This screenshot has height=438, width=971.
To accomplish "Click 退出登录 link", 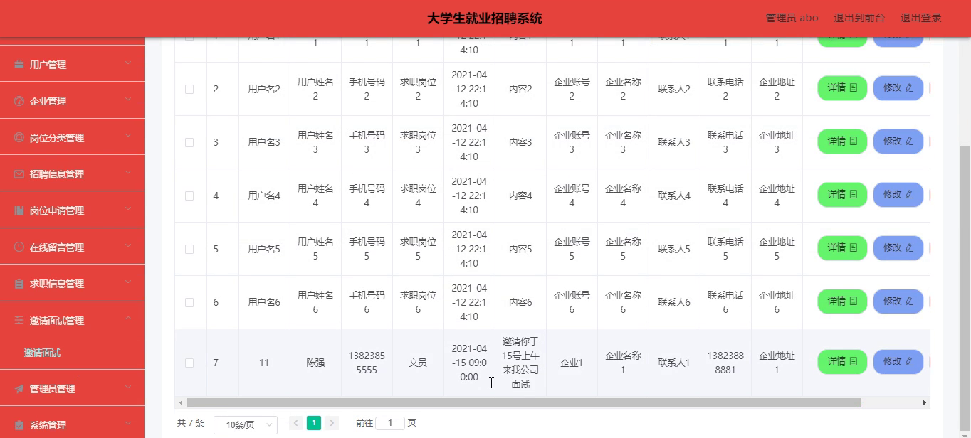I will coord(920,18).
